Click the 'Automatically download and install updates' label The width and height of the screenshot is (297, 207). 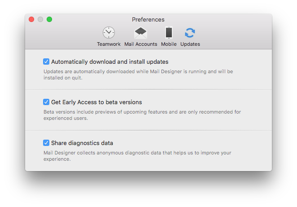click(x=110, y=62)
